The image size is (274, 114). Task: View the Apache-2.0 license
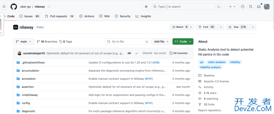[x=214, y=81]
